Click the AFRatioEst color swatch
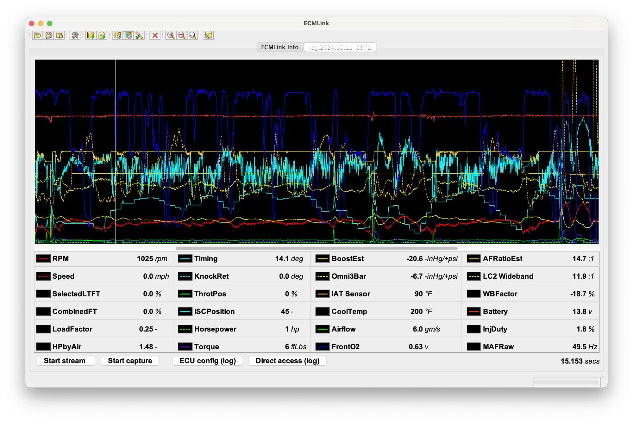The image size is (633, 421). tap(474, 259)
